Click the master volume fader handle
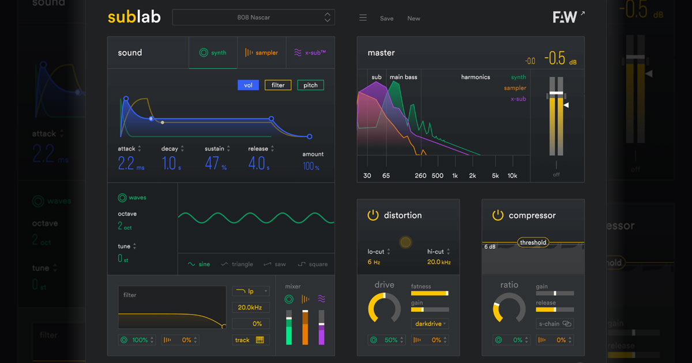Screen dimensions: 692x363 [556, 93]
